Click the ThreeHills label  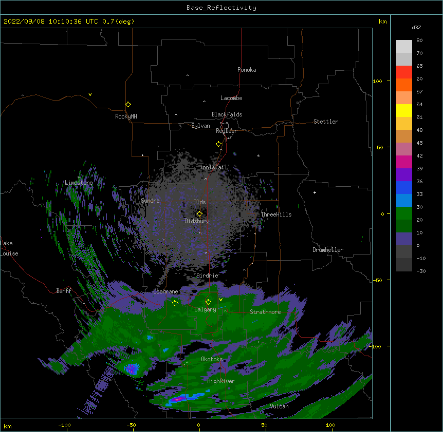[276, 214]
